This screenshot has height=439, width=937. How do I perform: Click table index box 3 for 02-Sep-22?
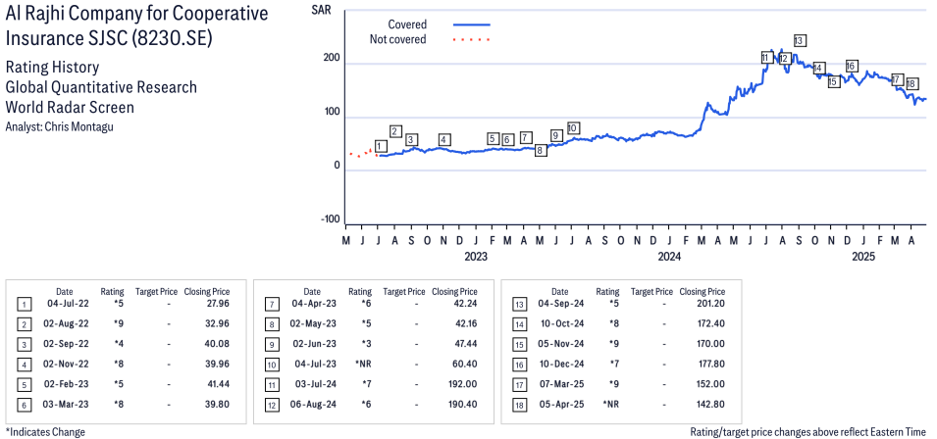pyautogui.click(x=24, y=345)
